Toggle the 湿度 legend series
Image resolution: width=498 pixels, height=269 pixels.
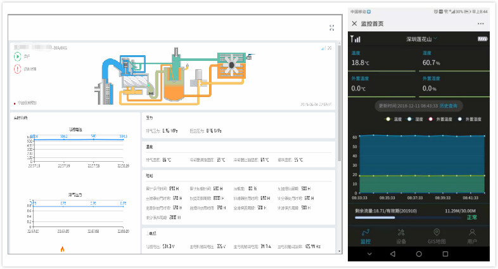(415, 119)
